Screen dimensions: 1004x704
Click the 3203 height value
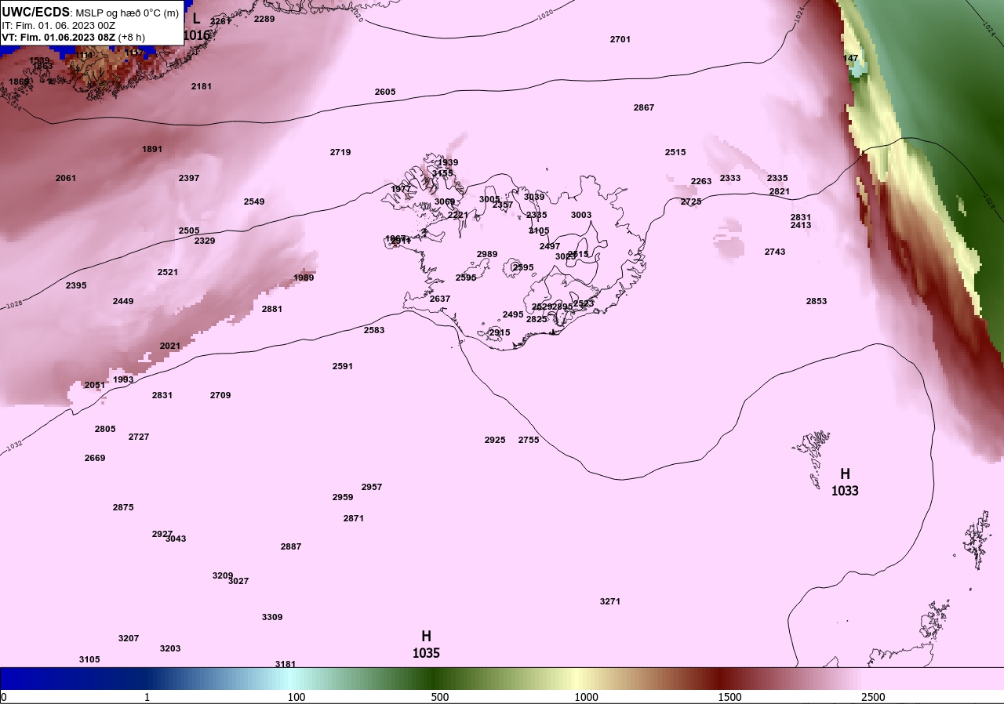(x=170, y=648)
